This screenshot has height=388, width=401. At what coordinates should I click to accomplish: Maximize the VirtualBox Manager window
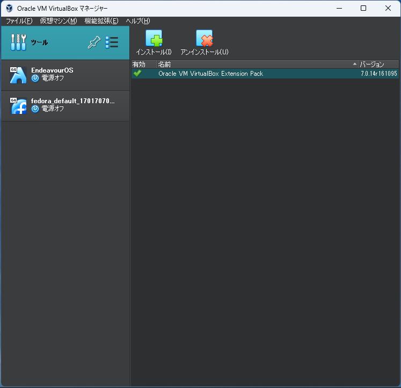click(363, 8)
